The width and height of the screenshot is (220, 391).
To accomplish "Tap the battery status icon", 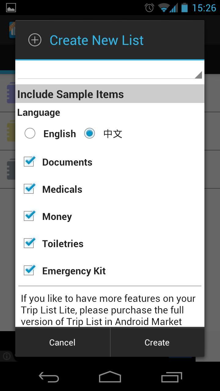I will [x=184, y=8].
